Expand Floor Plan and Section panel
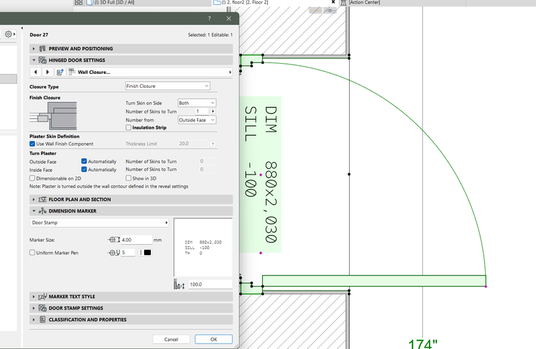536x349 pixels. (33, 199)
